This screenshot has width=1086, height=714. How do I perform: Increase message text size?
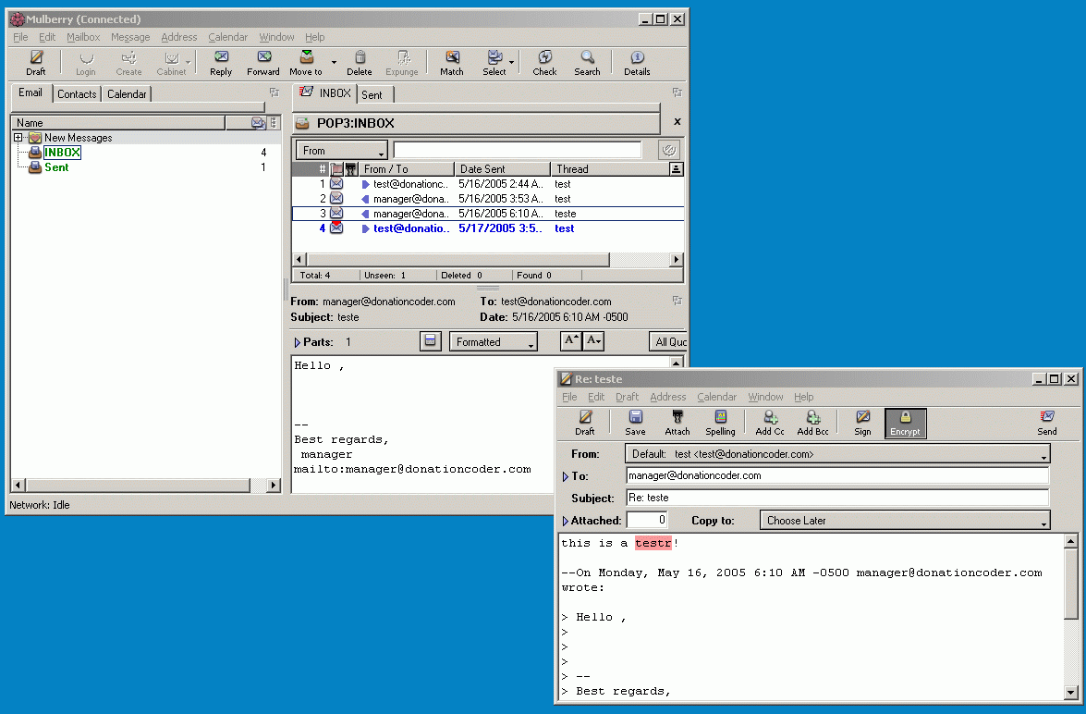click(570, 341)
